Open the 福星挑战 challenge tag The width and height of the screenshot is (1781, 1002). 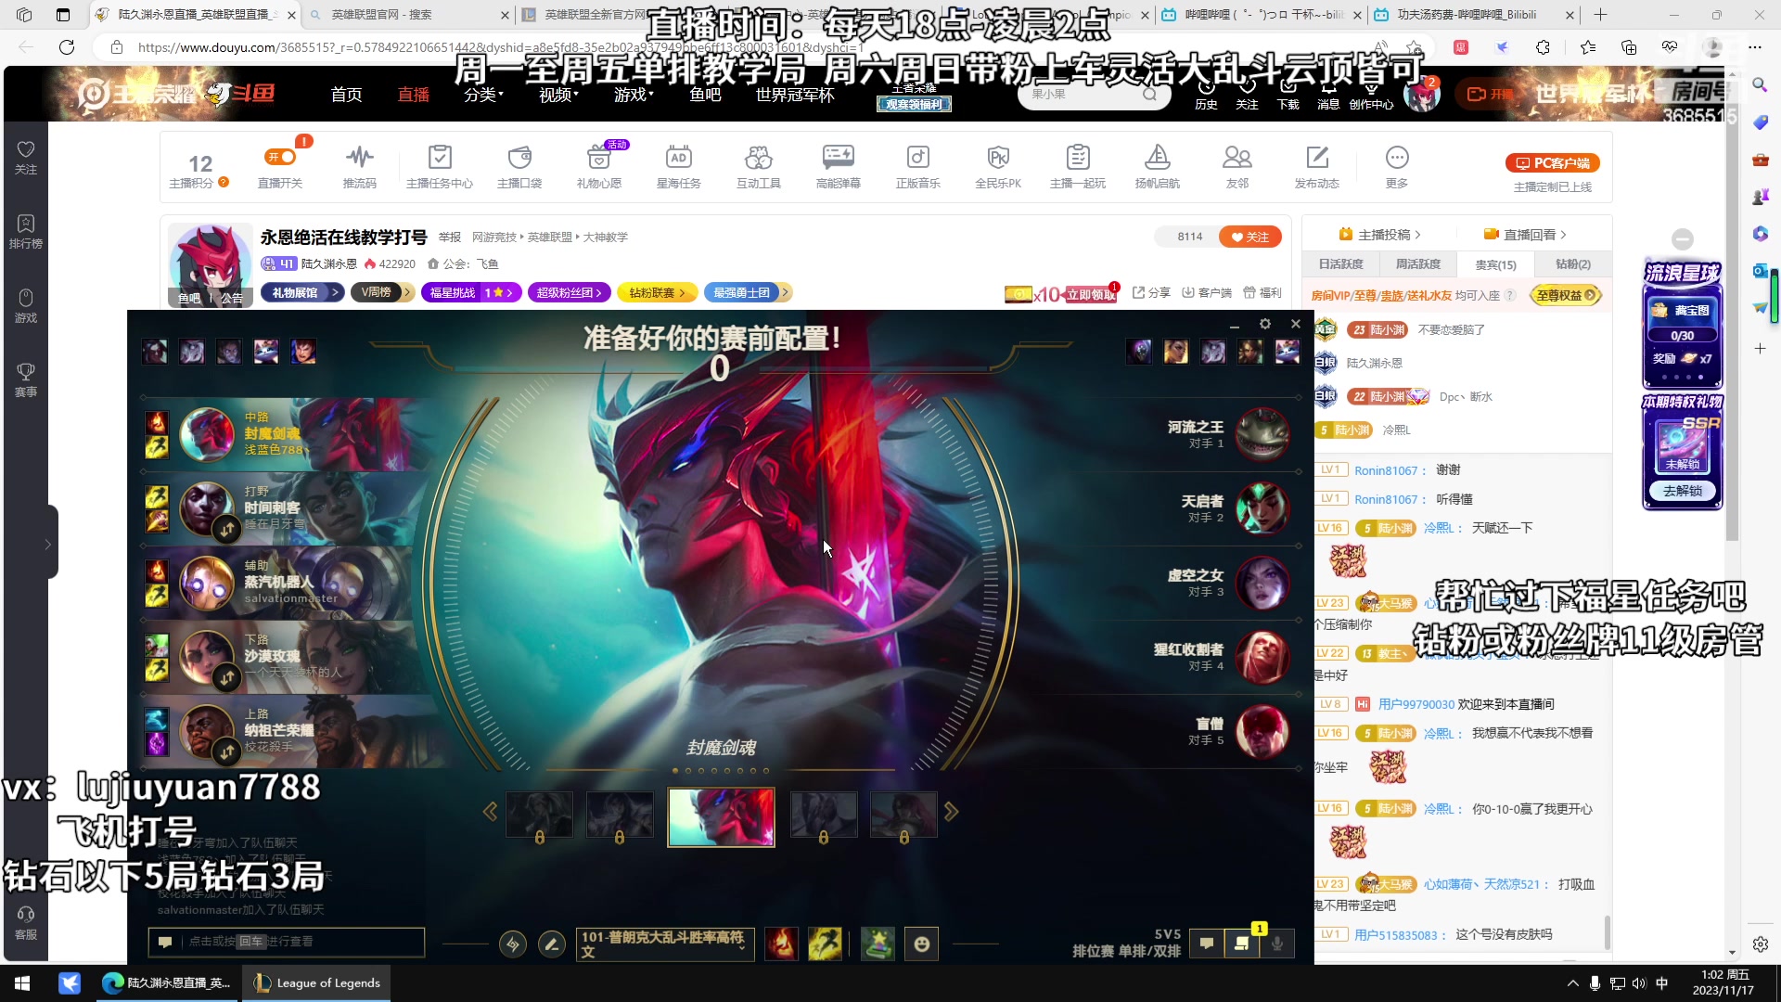[x=472, y=292]
